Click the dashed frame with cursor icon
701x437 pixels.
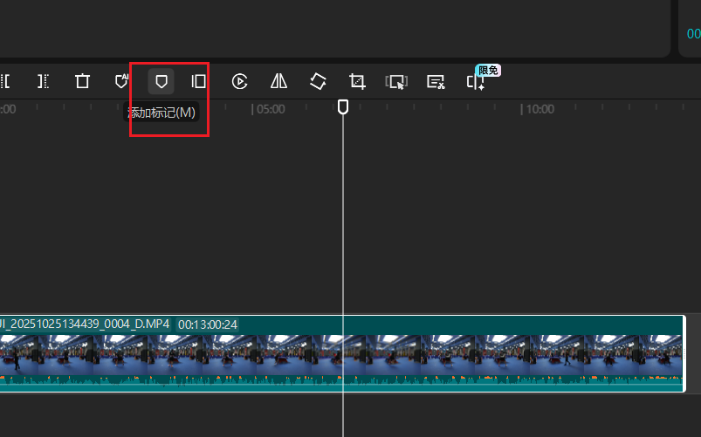(396, 82)
